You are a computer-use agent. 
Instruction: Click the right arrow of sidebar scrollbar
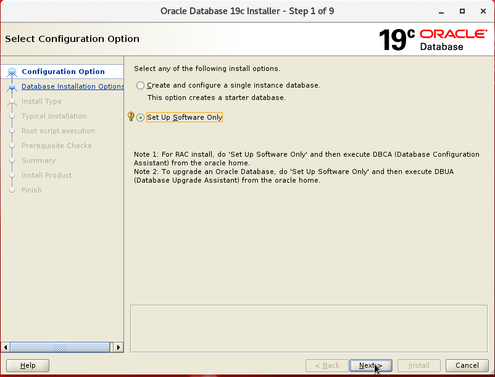point(119,347)
